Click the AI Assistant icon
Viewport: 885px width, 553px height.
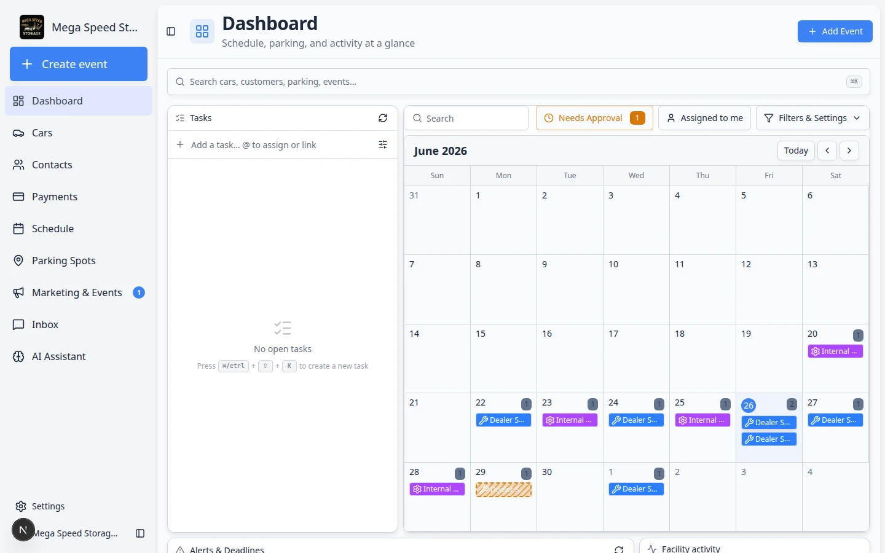tap(18, 356)
